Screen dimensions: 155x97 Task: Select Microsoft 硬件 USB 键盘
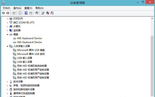click(x=31, y=50)
